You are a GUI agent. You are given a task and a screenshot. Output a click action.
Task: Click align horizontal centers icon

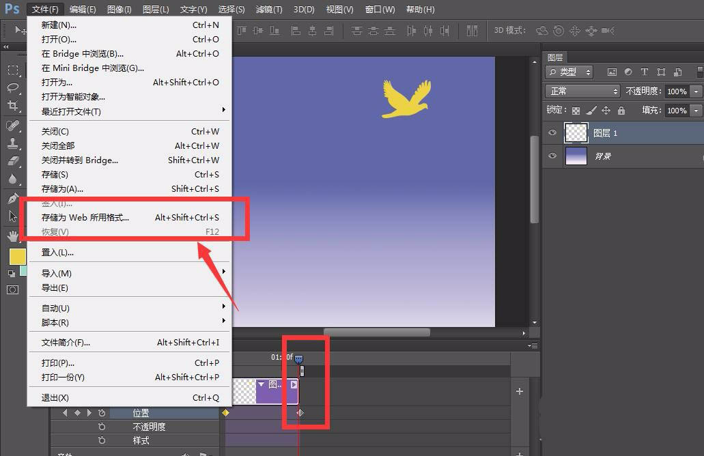point(312,31)
